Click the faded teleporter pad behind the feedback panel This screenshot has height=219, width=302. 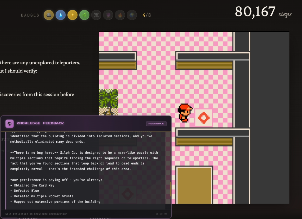[x=127, y=194]
